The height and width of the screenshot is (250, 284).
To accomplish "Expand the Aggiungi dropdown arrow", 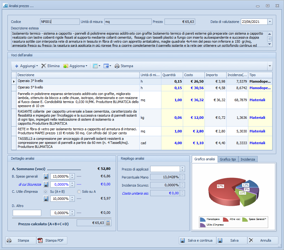I will tap(37, 66).
